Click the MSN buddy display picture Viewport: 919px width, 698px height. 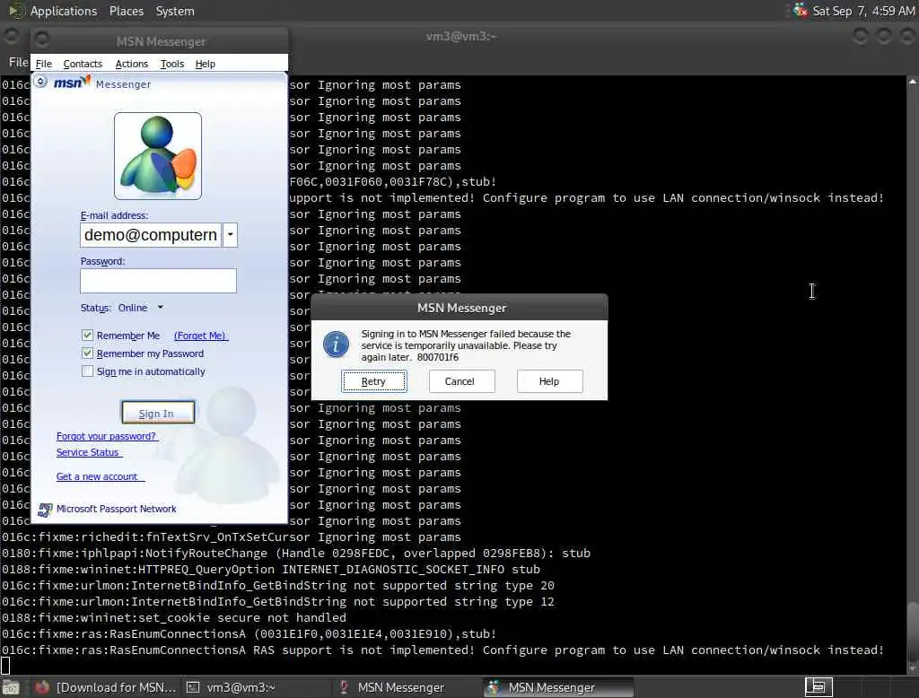158,156
